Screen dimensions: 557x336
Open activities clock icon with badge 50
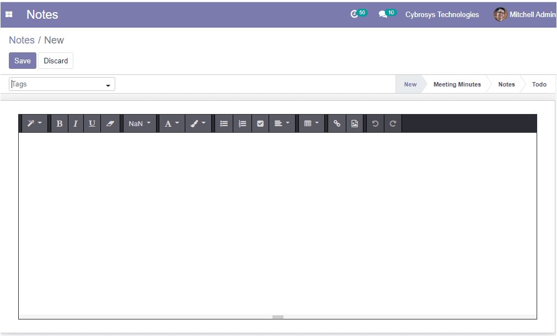point(358,14)
